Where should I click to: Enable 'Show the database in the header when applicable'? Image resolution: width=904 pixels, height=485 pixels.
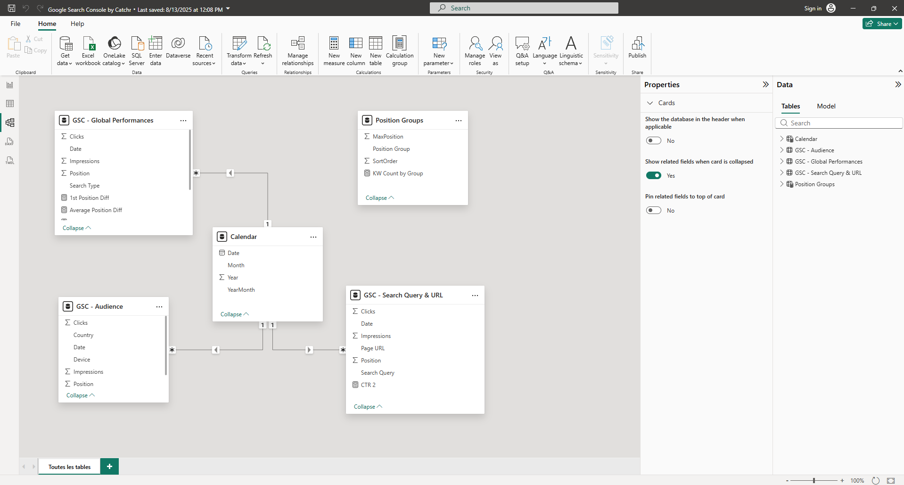(654, 140)
